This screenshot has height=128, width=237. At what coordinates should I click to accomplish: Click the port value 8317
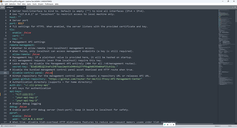21,23
